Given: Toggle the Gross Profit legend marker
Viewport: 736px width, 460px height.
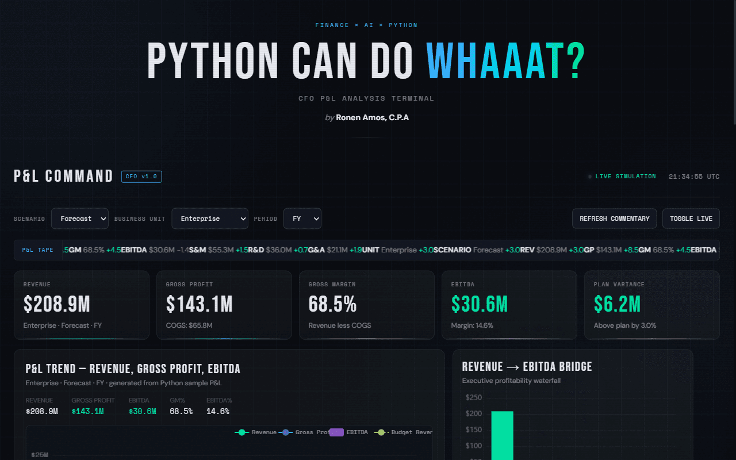Looking at the screenshot, I should point(285,432).
